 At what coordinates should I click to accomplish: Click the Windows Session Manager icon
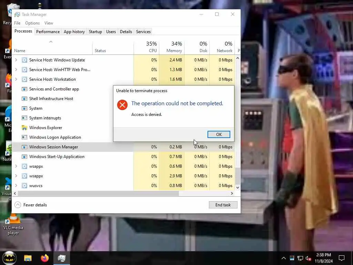coord(24,147)
